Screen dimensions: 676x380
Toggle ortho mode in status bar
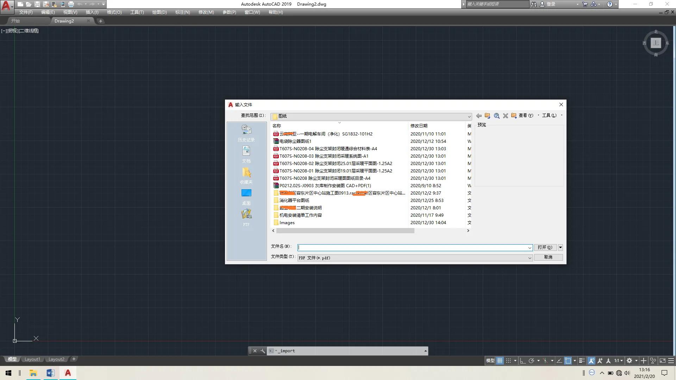[x=522, y=361]
